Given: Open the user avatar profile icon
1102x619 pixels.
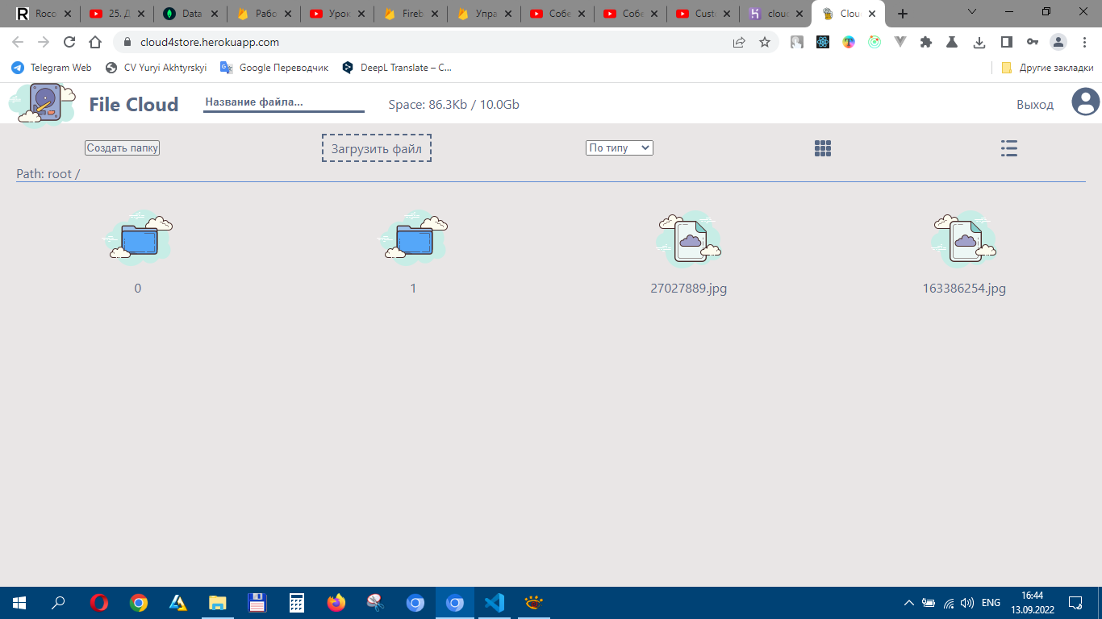Looking at the screenshot, I should point(1086,102).
